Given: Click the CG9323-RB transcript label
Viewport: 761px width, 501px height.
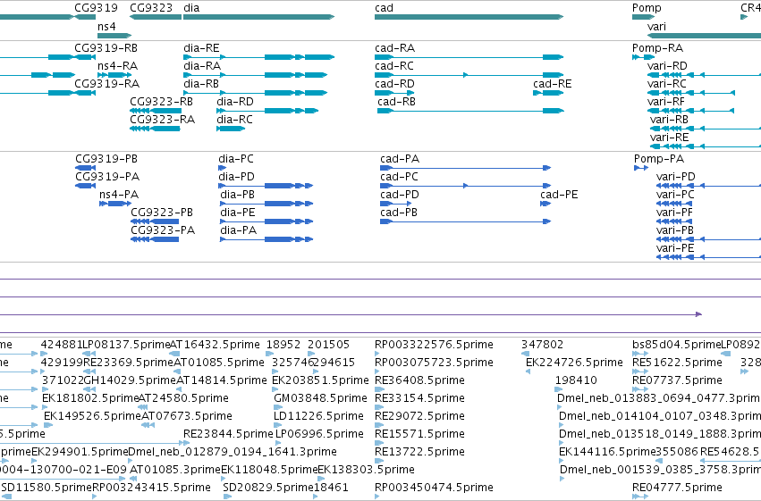Looking at the screenshot, I should point(161,102).
